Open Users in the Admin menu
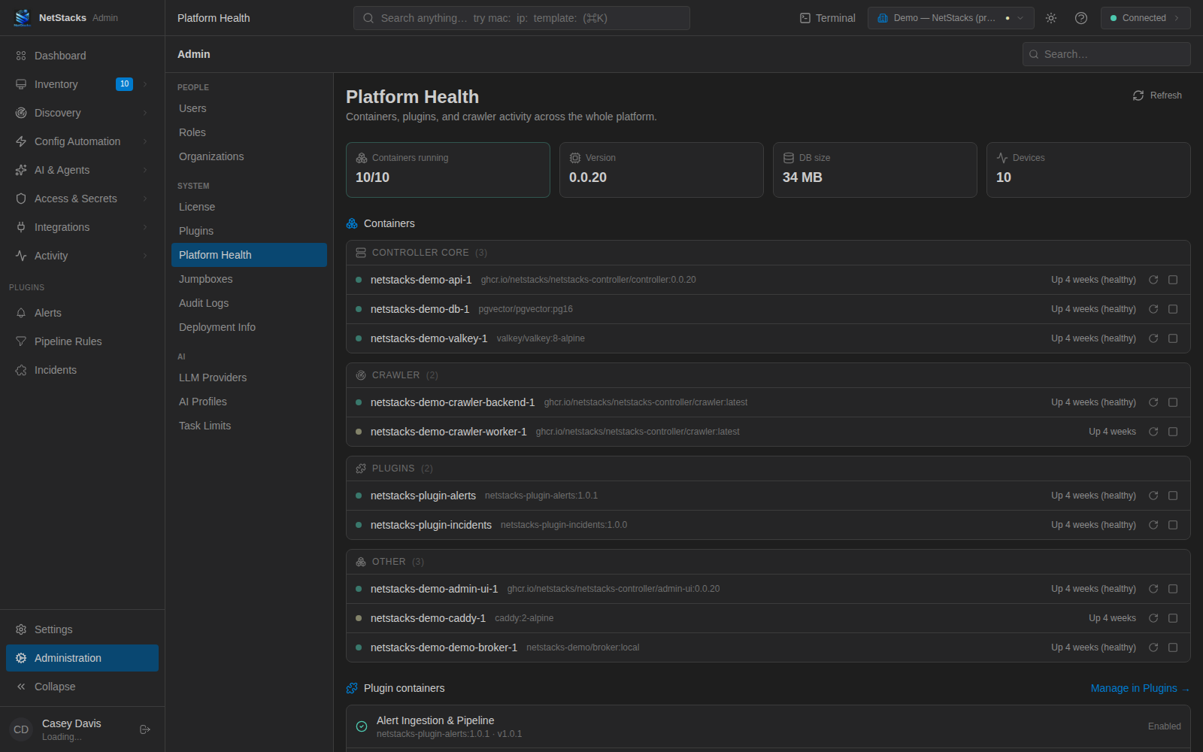1203x752 pixels. [249, 108]
